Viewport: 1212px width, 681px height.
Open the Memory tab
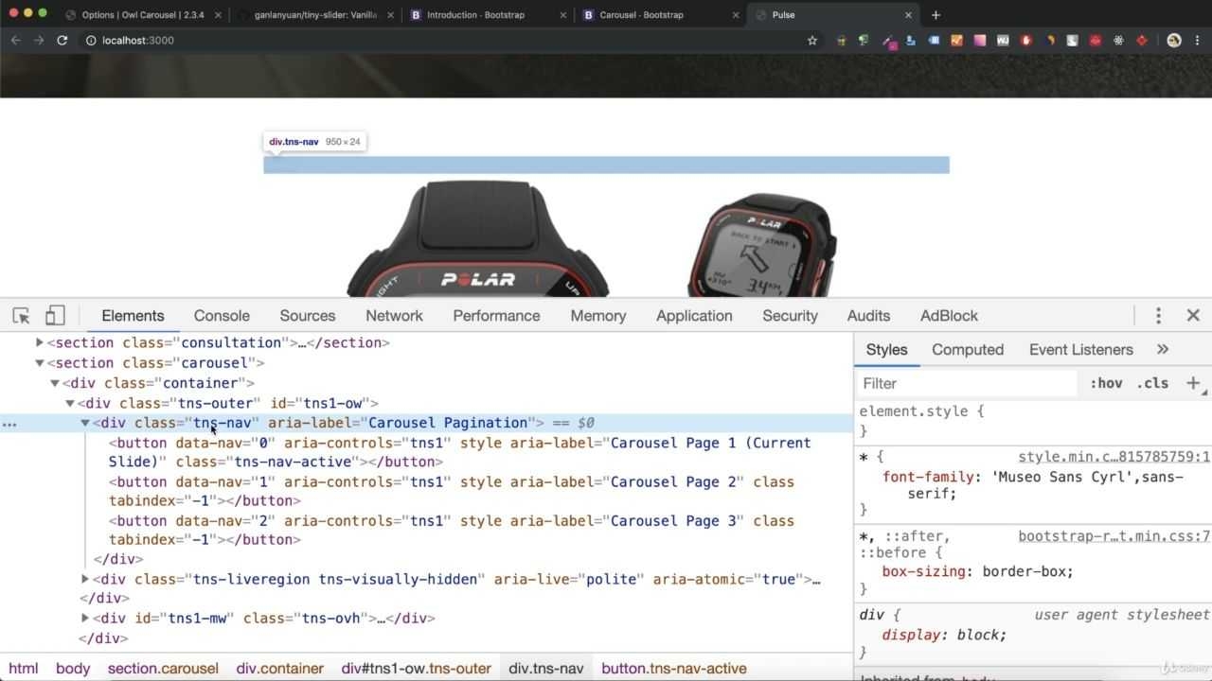click(x=598, y=316)
